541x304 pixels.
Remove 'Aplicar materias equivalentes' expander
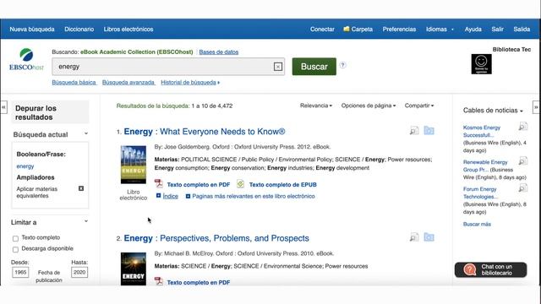pyautogui.click(x=81, y=188)
